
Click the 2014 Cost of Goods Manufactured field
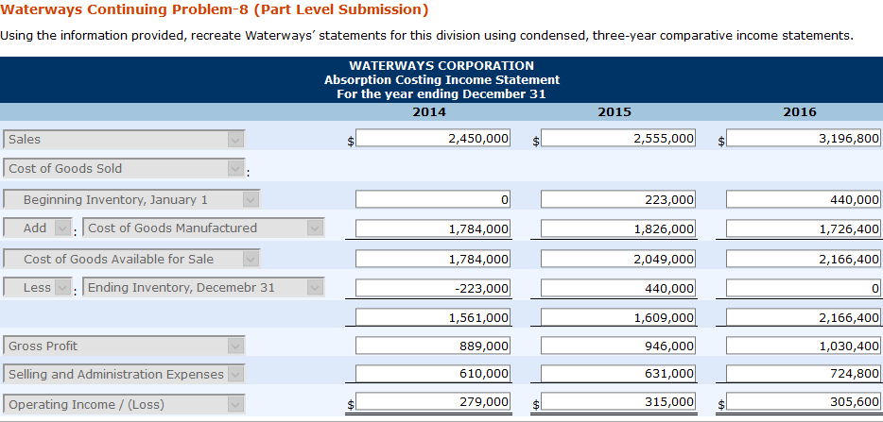point(432,228)
